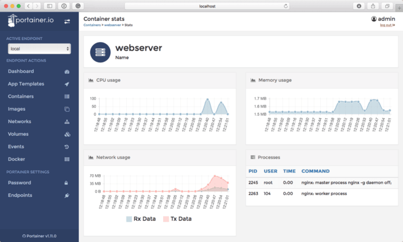Click the Containers list icon
The image size is (403, 242).
[x=67, y=97]
